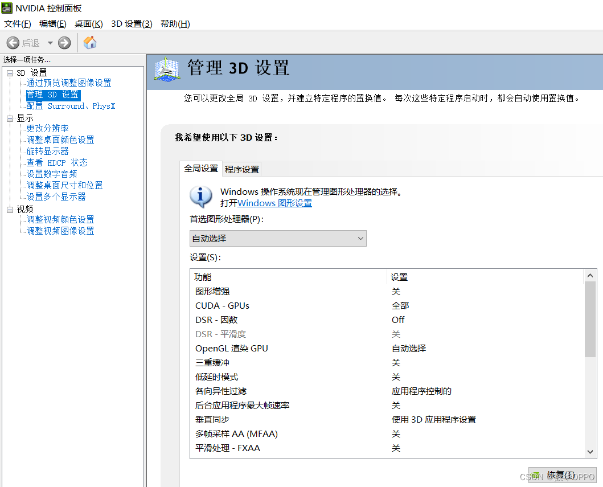Select the 低延时模式 setting row

tap(387, 377)
